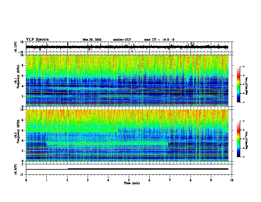Viewport: 261px width, 202px height.
Task: Click time-axis tick label "4" below ch.3
Action: [108, 180]
